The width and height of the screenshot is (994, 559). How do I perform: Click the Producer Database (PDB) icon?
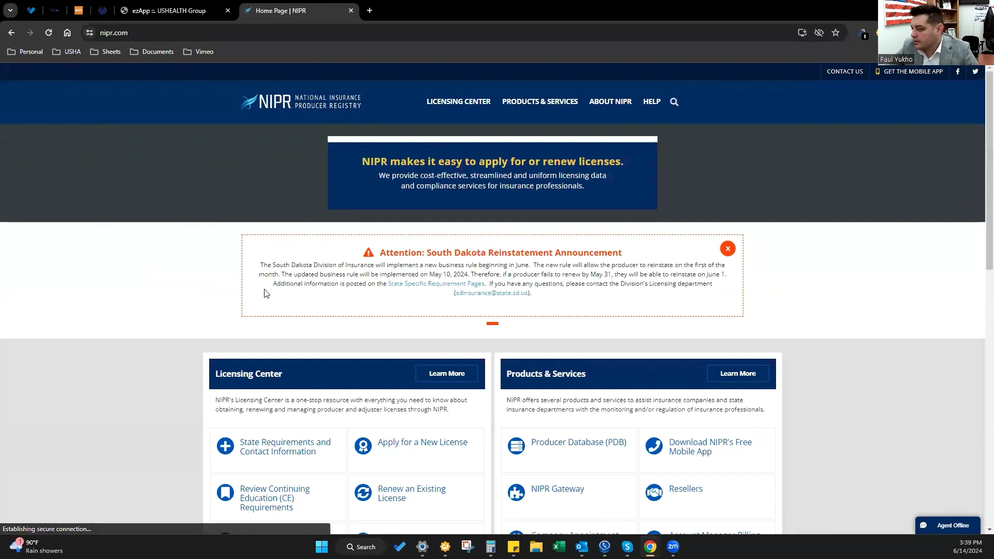516,446
